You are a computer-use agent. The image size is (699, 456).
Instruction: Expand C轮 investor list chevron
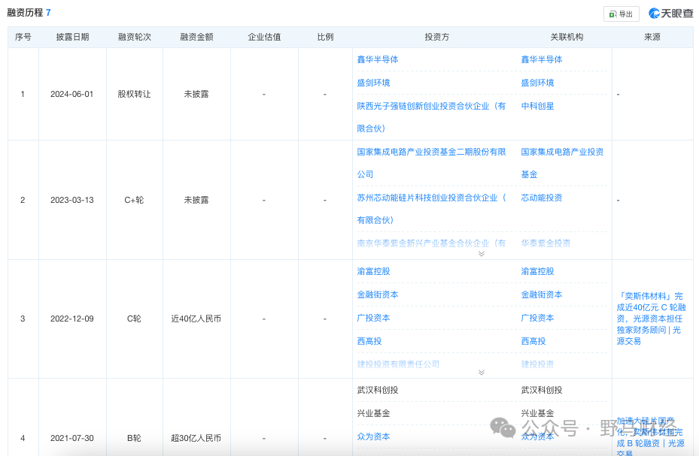pos(482,373)
